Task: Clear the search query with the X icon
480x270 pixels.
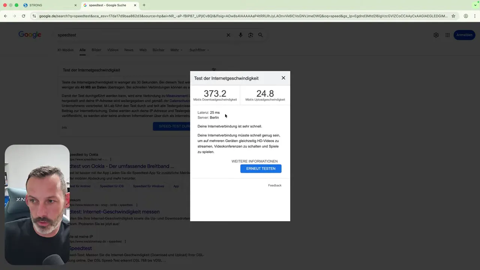Action: [x=228, y=35]
